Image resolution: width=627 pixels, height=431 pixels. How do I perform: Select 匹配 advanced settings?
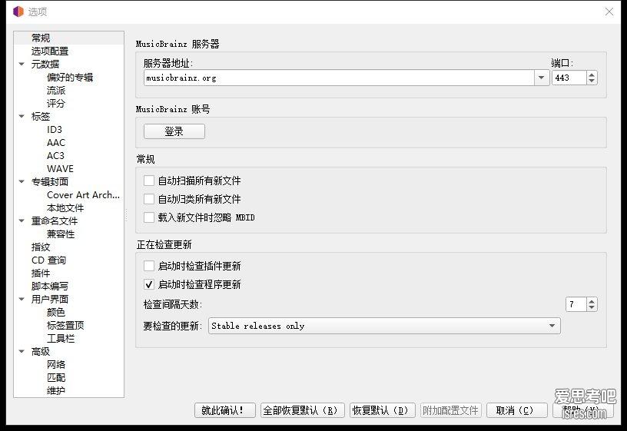coord(55,377)
